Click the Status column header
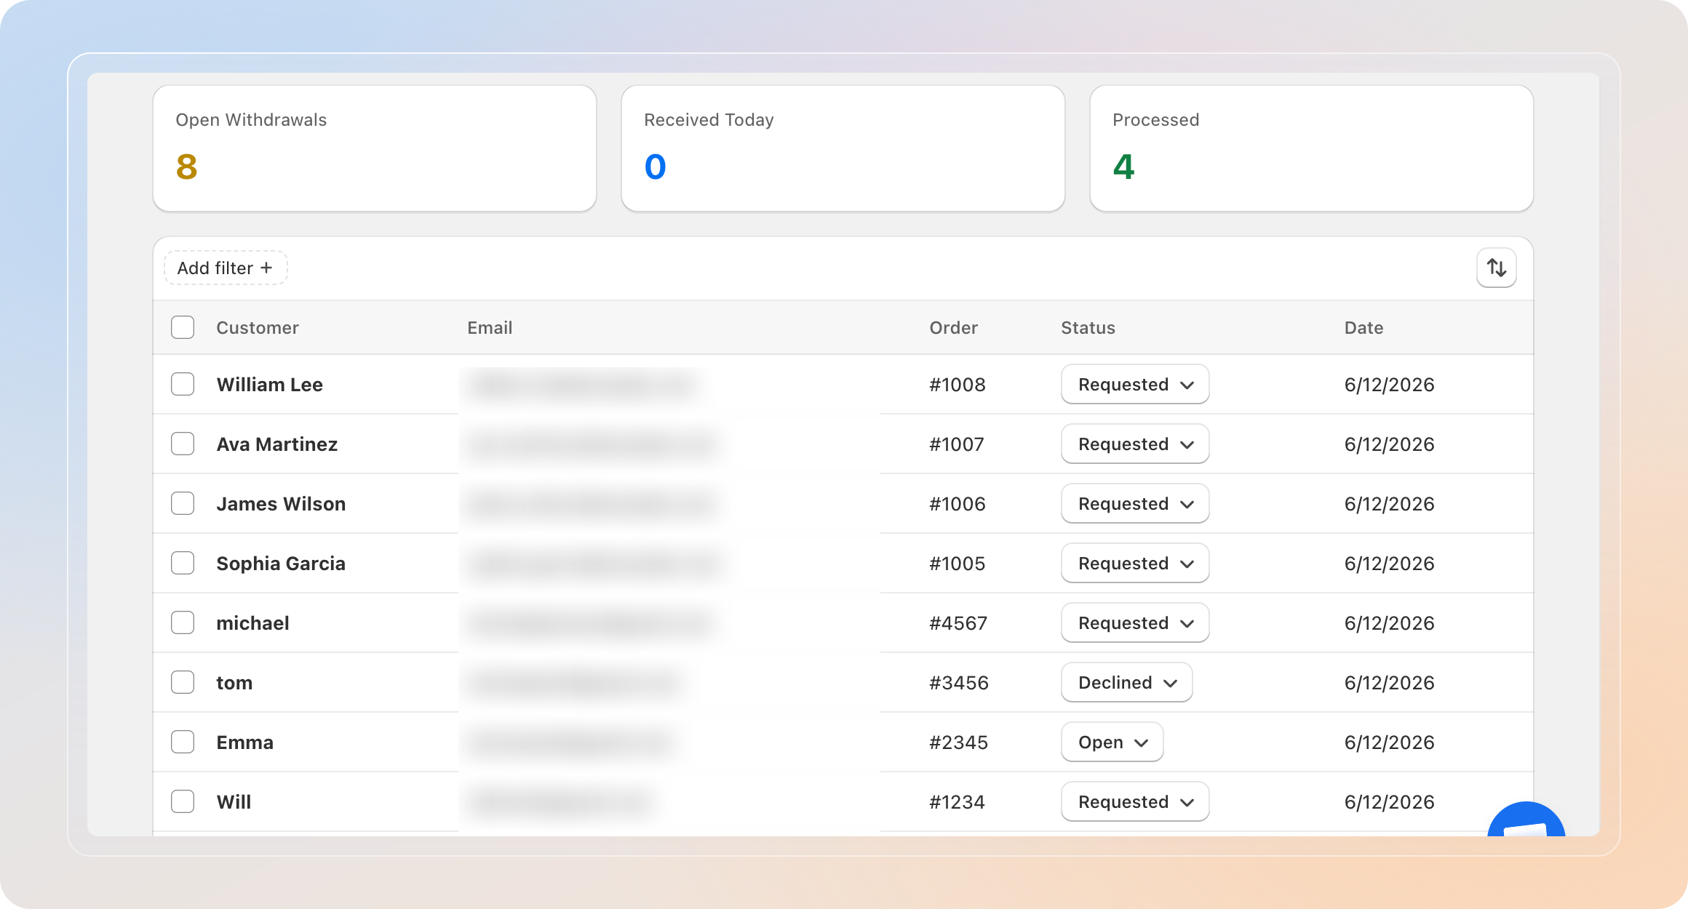Screen dimensions: 1688x909 [1088, 328]
